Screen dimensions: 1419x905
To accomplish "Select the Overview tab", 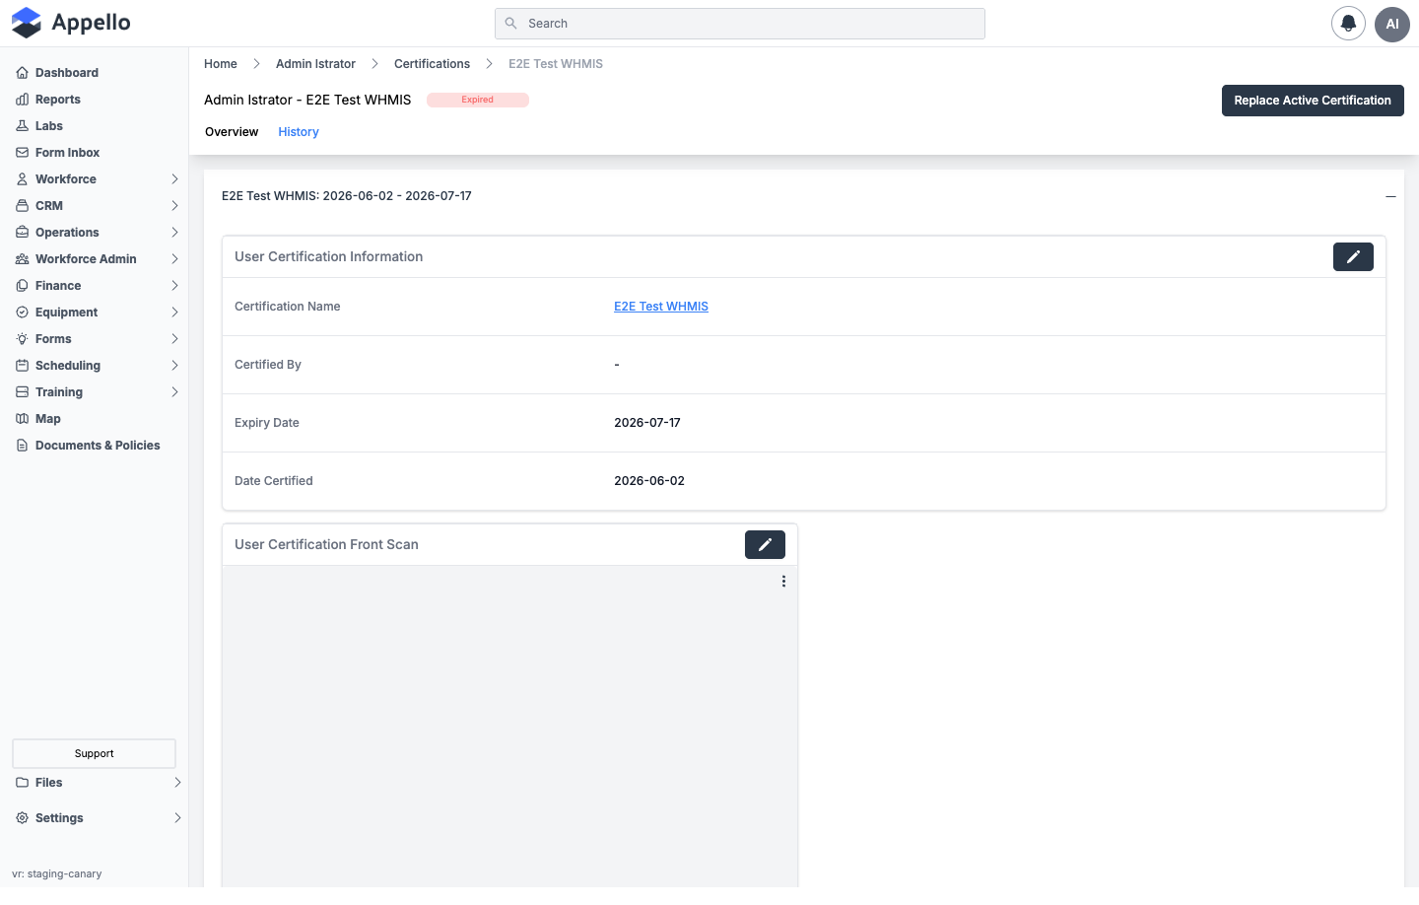I will [x=232, y=132].
